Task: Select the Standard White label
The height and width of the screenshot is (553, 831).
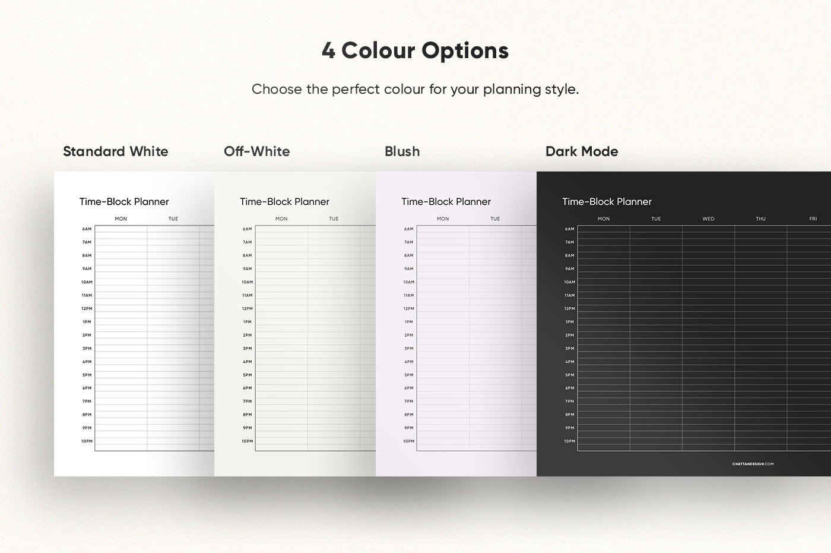Action: (x=116, y=151)
